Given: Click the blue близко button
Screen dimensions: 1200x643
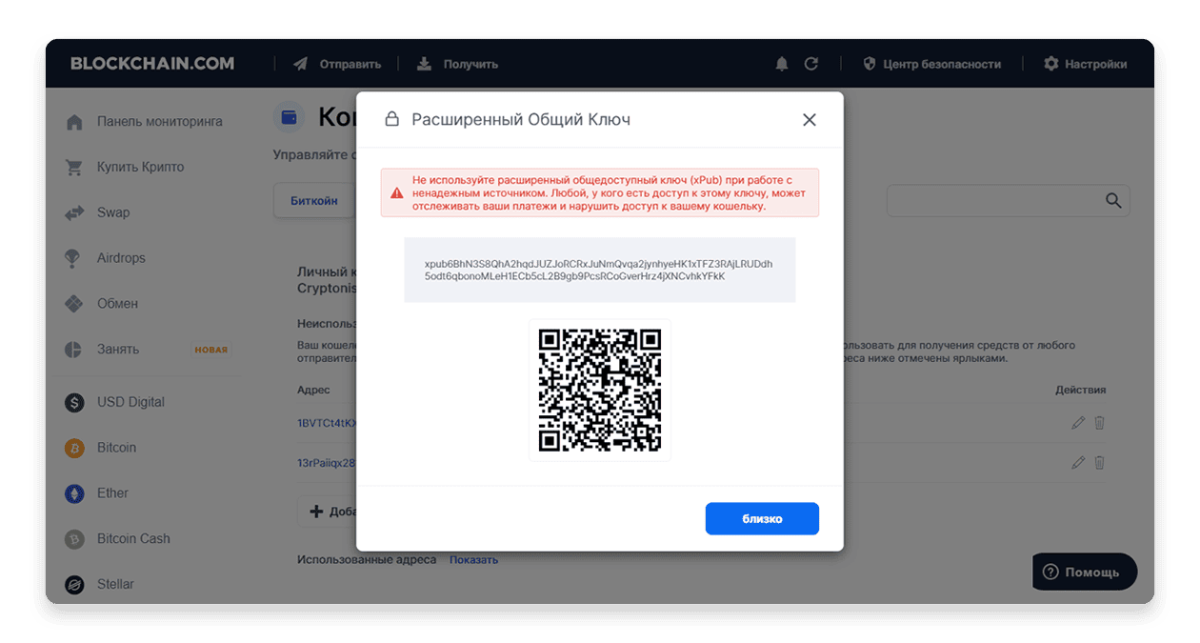Looking at the screenshot, I should pyautogui.click(x=762, y=519).
